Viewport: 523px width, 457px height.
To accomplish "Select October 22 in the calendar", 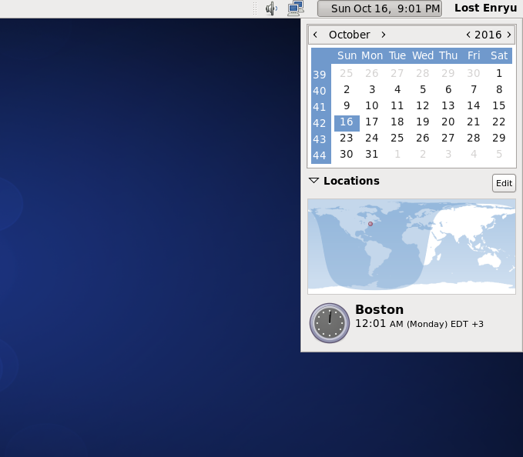I will point(499,122).
